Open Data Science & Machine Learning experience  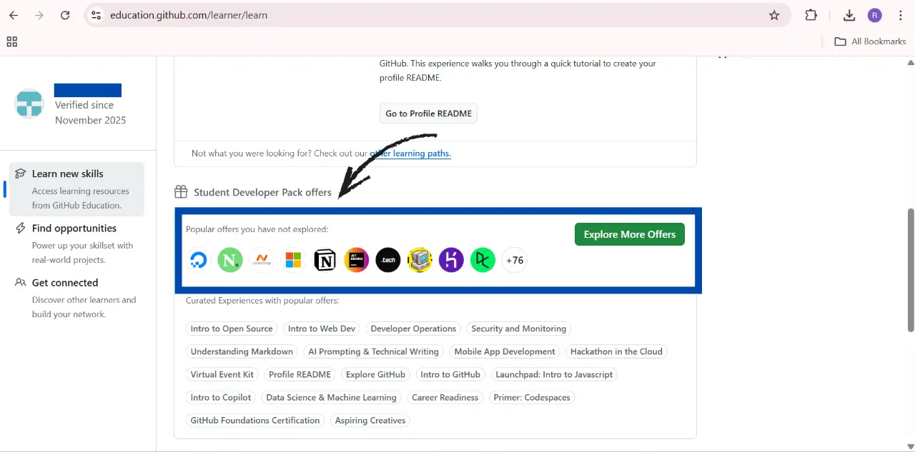tap(331, 397)
